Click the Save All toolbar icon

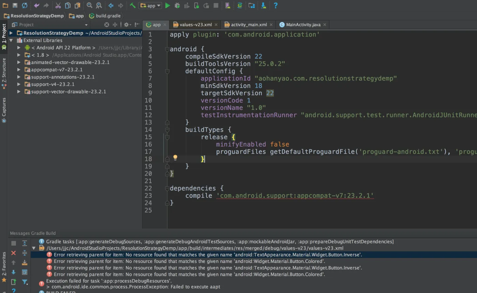(x=15, y=5)
